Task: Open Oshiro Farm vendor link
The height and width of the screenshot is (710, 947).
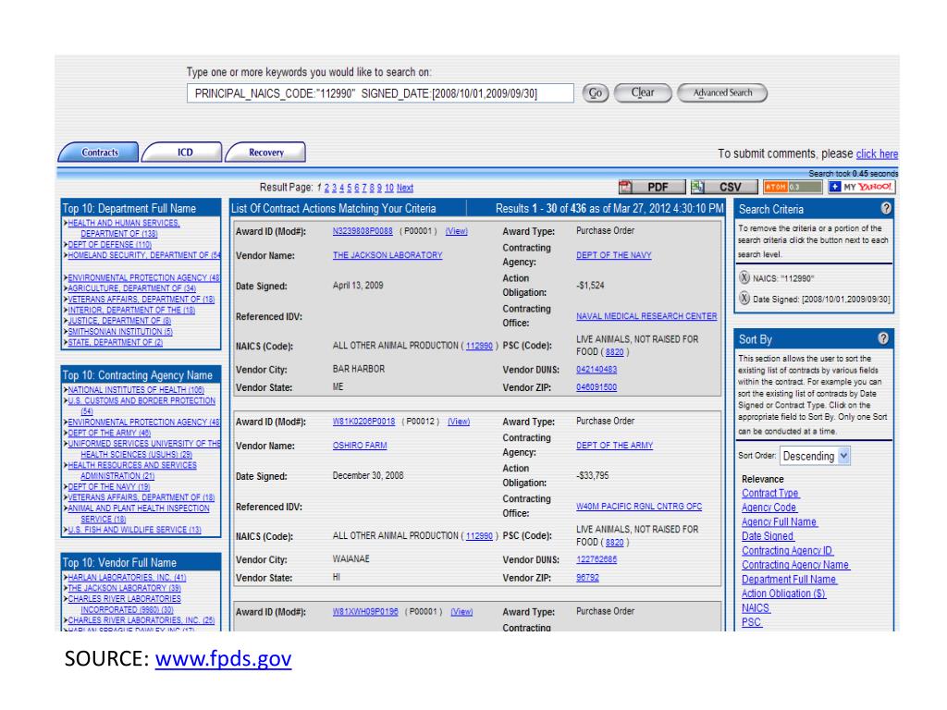Action: point(360,446)
